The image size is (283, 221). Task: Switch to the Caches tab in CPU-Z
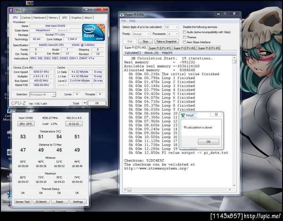pyautogui.click(x=26, y=18)
